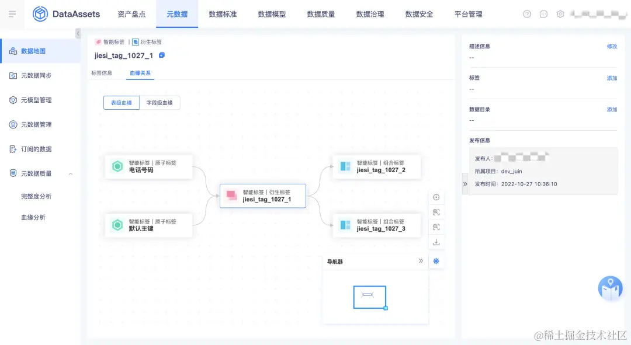Viewport: 631px width, 345px height.
Task: Select 表级血缘 view toggle
Action: click(122, 103)
